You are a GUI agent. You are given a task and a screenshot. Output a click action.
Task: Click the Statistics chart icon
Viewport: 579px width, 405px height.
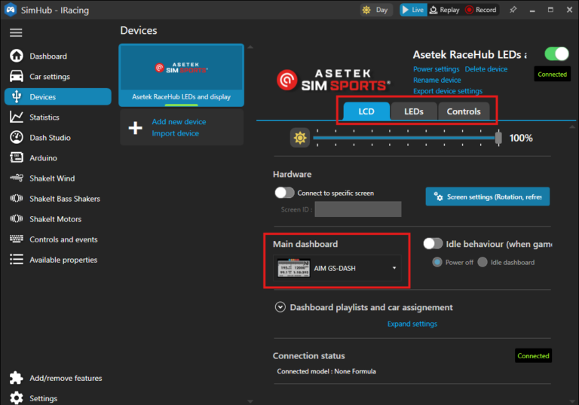coord(17,117)
